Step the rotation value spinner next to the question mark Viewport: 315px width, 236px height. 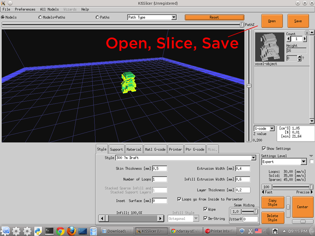pyautogui.click(x=299, y=58)
